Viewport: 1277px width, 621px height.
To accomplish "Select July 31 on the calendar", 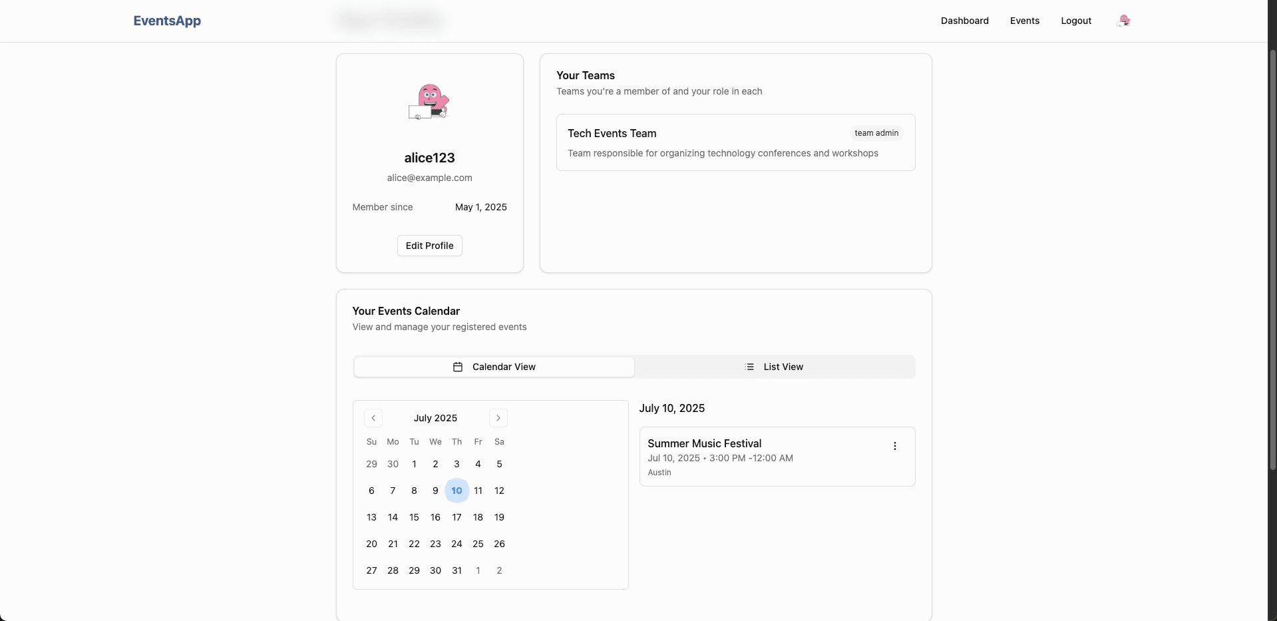I will [456, 570].
